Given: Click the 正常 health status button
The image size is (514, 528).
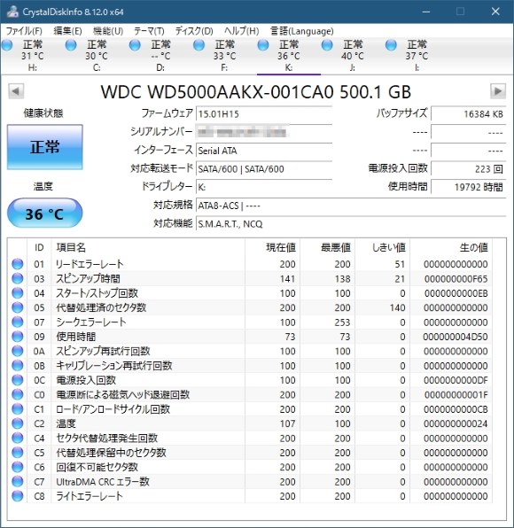Looking at the screenshot, I should pyautogui.click(x=45, y=147).
